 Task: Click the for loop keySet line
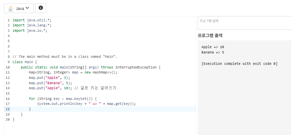coord(63,99)
